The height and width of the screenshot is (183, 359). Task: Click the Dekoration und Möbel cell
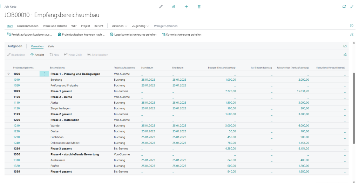(65, 143)
